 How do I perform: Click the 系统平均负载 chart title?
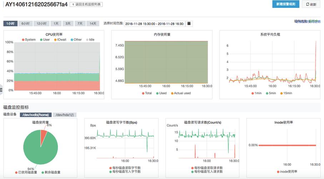pyautogui.click(x=270, y=34)
